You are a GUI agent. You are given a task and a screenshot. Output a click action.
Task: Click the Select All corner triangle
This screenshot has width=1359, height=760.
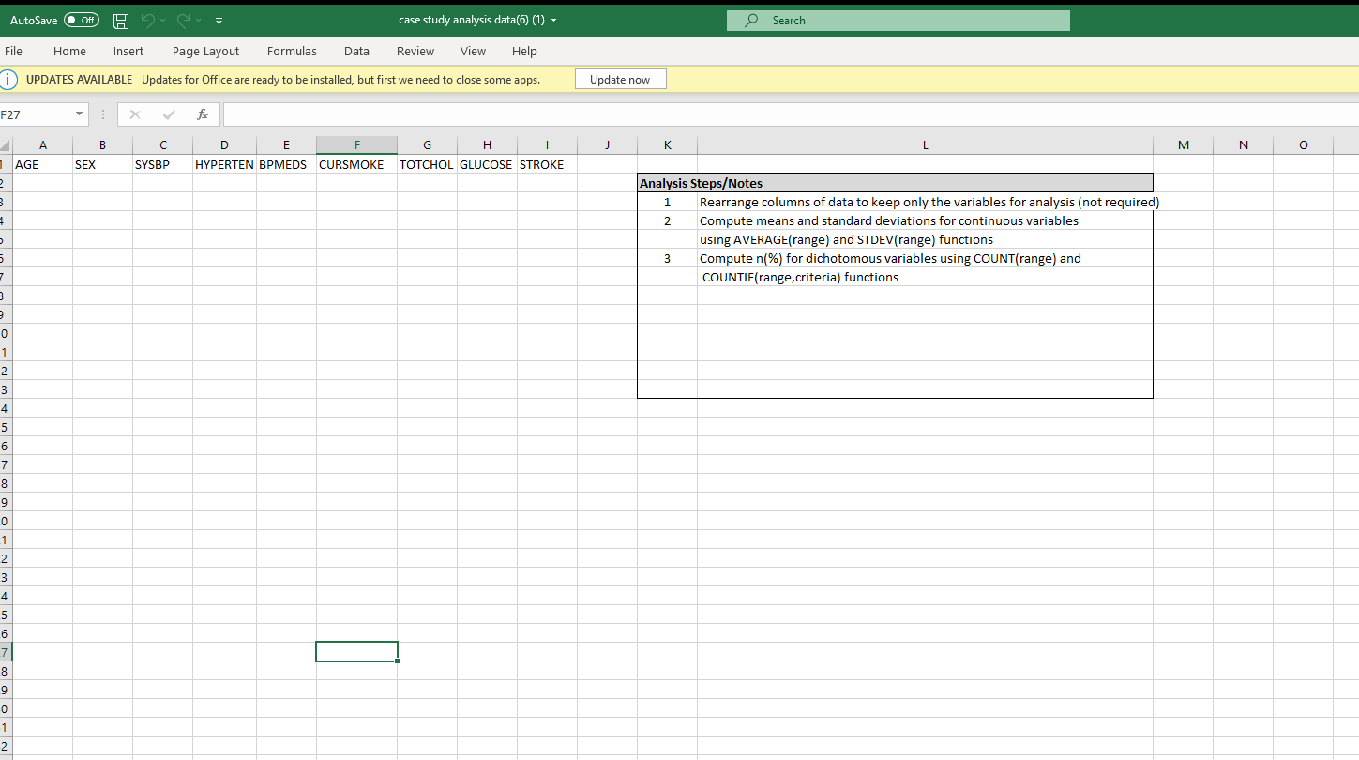[6, 145]
